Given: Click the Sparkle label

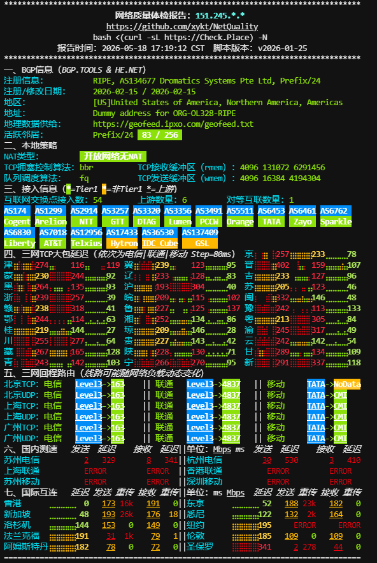Looking at the screenshot, I should pos(336,221).
